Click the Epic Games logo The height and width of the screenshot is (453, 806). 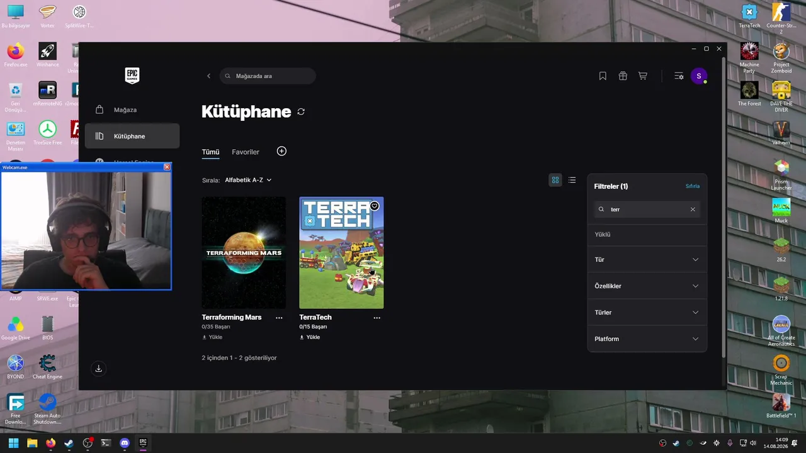point(132,75)
